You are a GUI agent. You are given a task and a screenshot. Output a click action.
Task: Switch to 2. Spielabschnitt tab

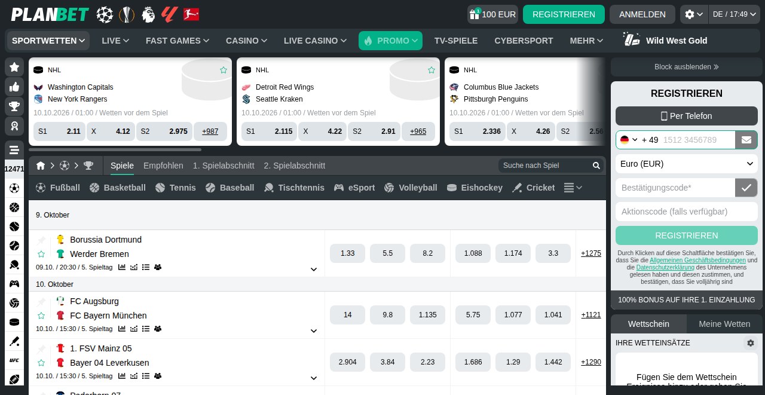295,166
